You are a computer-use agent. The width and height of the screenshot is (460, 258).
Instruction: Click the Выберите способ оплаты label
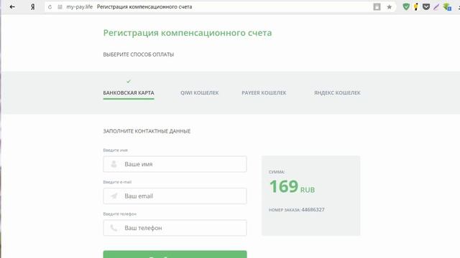click(139, 54)
